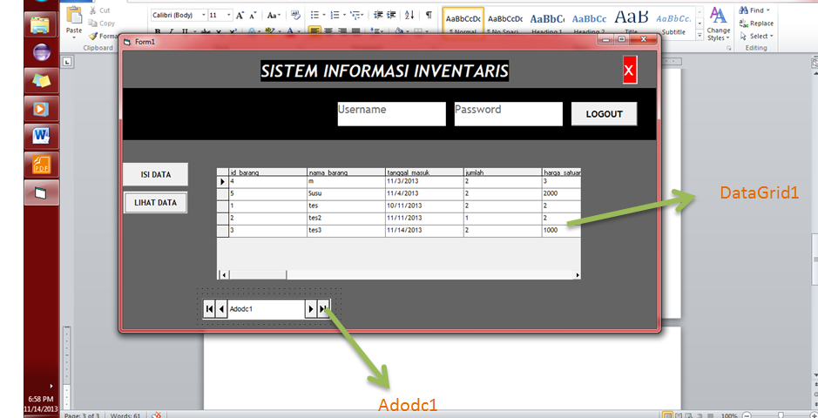Choose the No Spacing style
818x418 pixels.
[505, 21]
